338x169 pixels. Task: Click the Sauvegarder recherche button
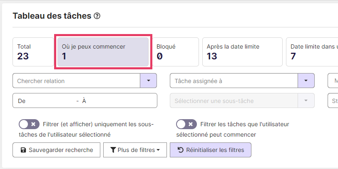pos(56,150)
